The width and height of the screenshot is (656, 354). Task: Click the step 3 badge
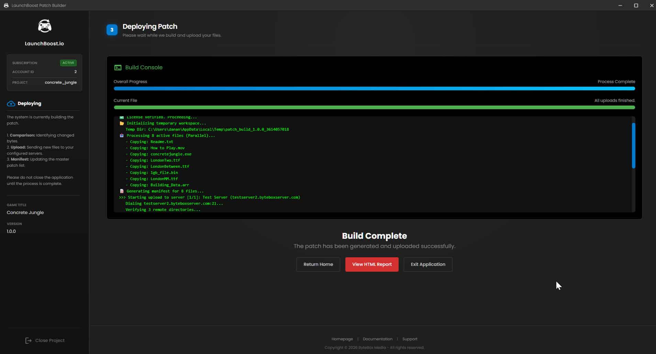coord(112,30)
